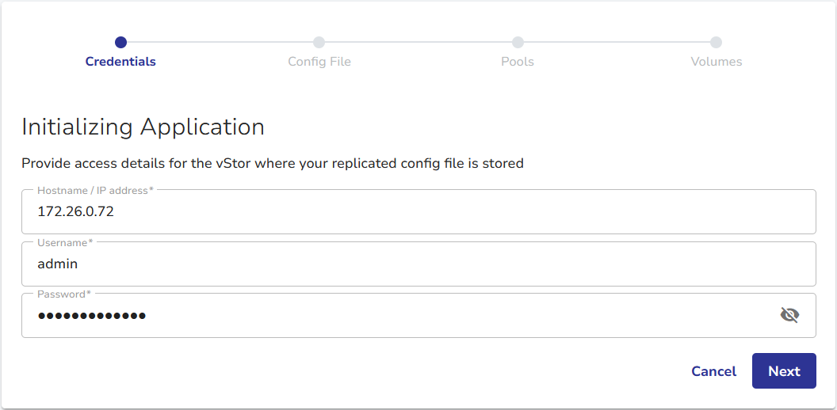Switch to the Volumes step label
The height and width of the screenshot is (410, 837).
coord(716,62)
